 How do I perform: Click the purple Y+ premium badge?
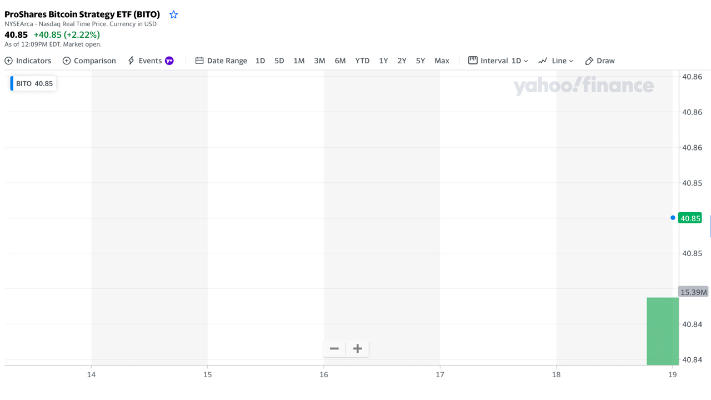pos(169,61)
